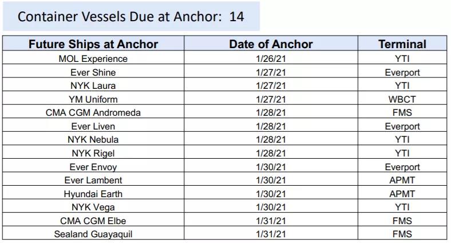Click the 'CMA CGM Elbe' cell
This screenshot has height=243, width=451.
(93, 221)
